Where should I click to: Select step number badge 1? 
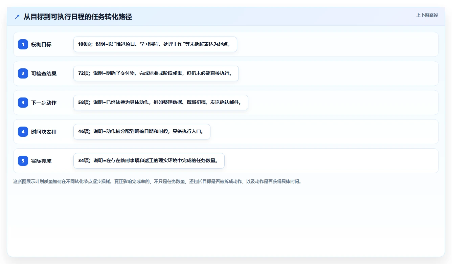(x=23, y=44)
